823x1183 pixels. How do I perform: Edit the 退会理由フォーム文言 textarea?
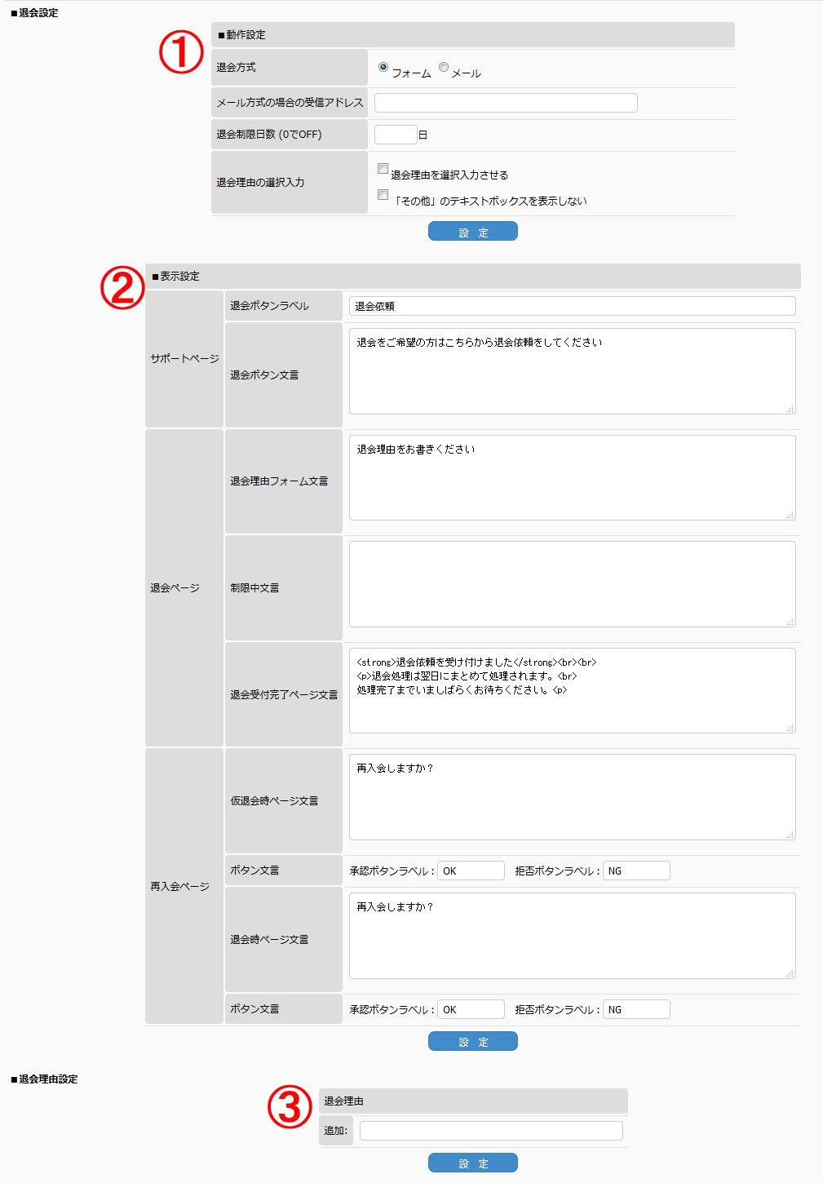572,478
